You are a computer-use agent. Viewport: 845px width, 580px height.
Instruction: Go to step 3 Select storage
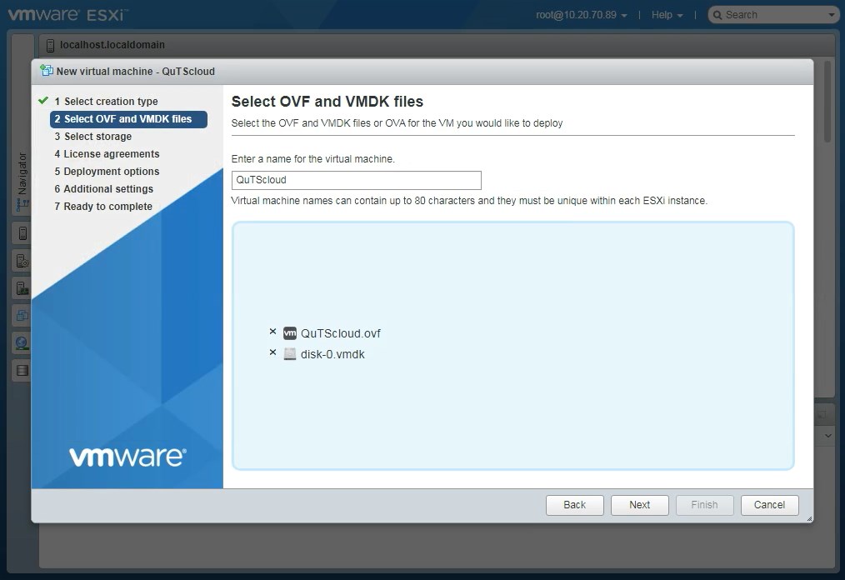92,137
